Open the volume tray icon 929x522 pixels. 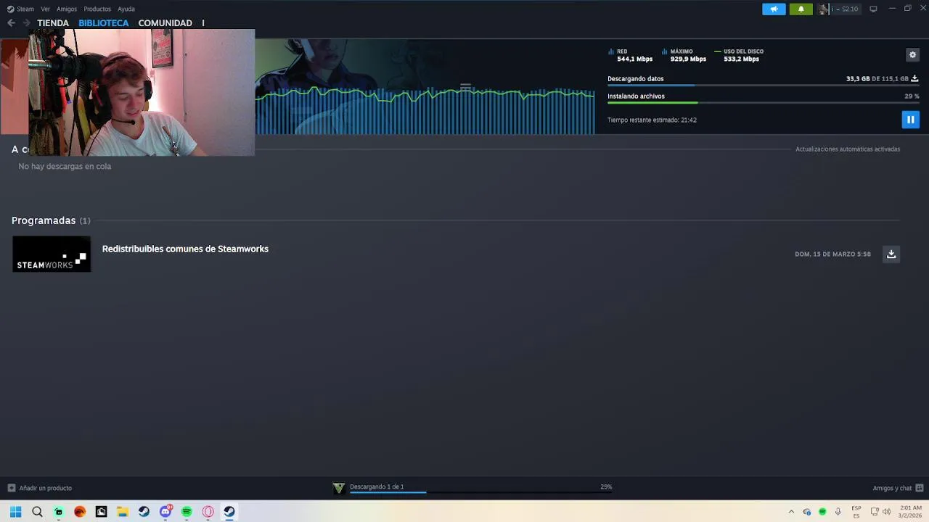pyautogui.click(x=886, y=512)
